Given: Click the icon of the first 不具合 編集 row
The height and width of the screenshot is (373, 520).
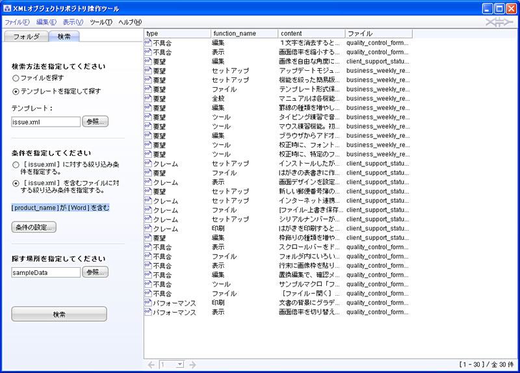Looking at the screenshot, I should [x=148, y=42].
